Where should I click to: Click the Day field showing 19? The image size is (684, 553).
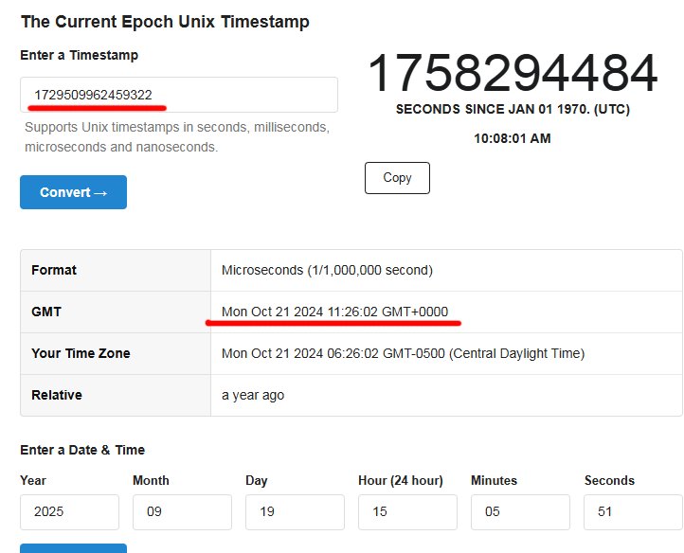click(295, 512)
